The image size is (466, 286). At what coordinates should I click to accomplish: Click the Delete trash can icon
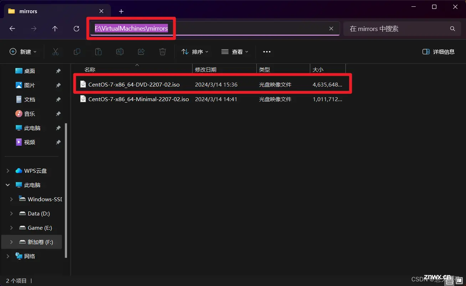pos(163,52)
